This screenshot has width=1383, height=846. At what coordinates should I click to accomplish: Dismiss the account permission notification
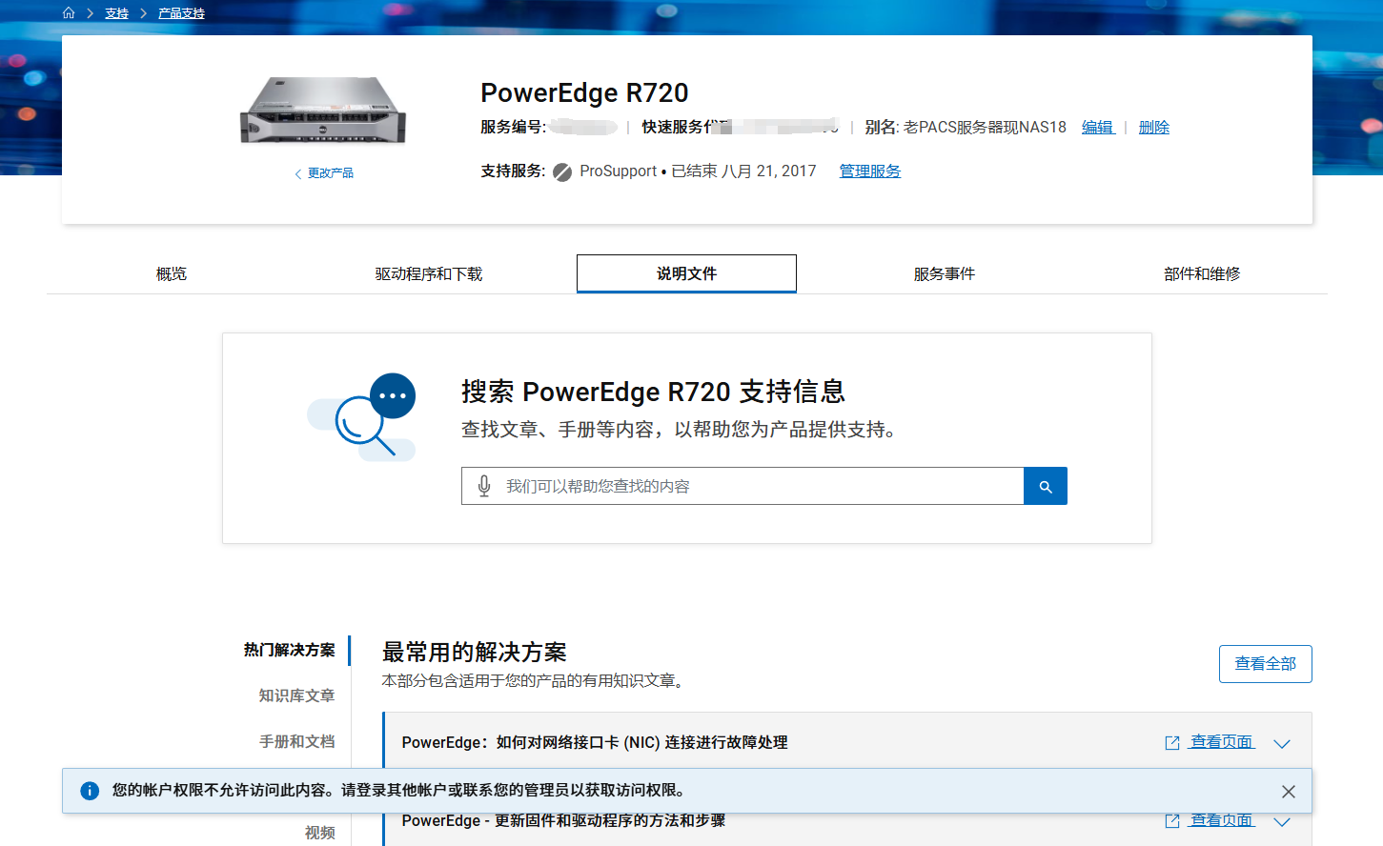[x=1289, y=792]
